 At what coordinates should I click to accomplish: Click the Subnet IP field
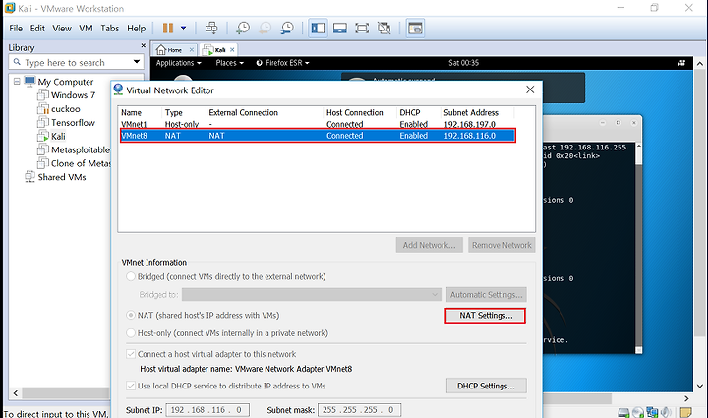207,410
